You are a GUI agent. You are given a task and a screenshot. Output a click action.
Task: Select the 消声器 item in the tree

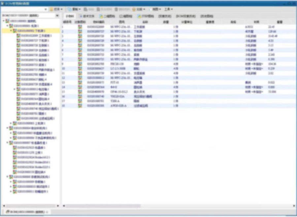pyautogui.click(x=35, y=94)
